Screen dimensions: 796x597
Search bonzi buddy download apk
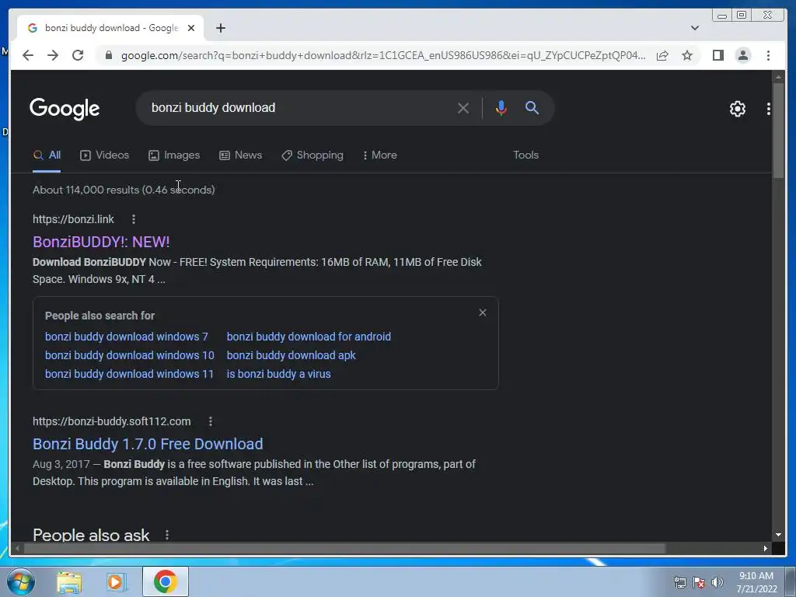(x=291, y=355)
